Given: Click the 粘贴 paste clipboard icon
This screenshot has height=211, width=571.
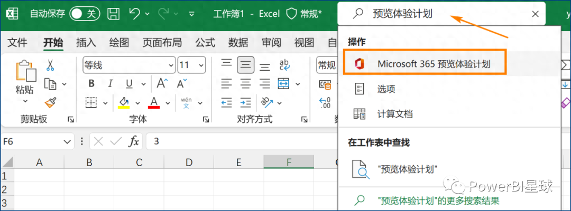Looking at the screenshot, I should tap(25, 71).
